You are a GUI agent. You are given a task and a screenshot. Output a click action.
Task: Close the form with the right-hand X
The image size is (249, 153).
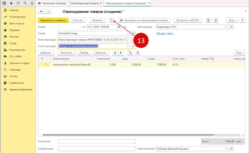click(246, 11)
